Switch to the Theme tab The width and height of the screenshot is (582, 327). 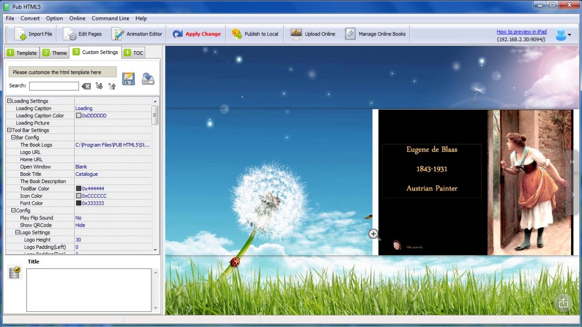55,53
